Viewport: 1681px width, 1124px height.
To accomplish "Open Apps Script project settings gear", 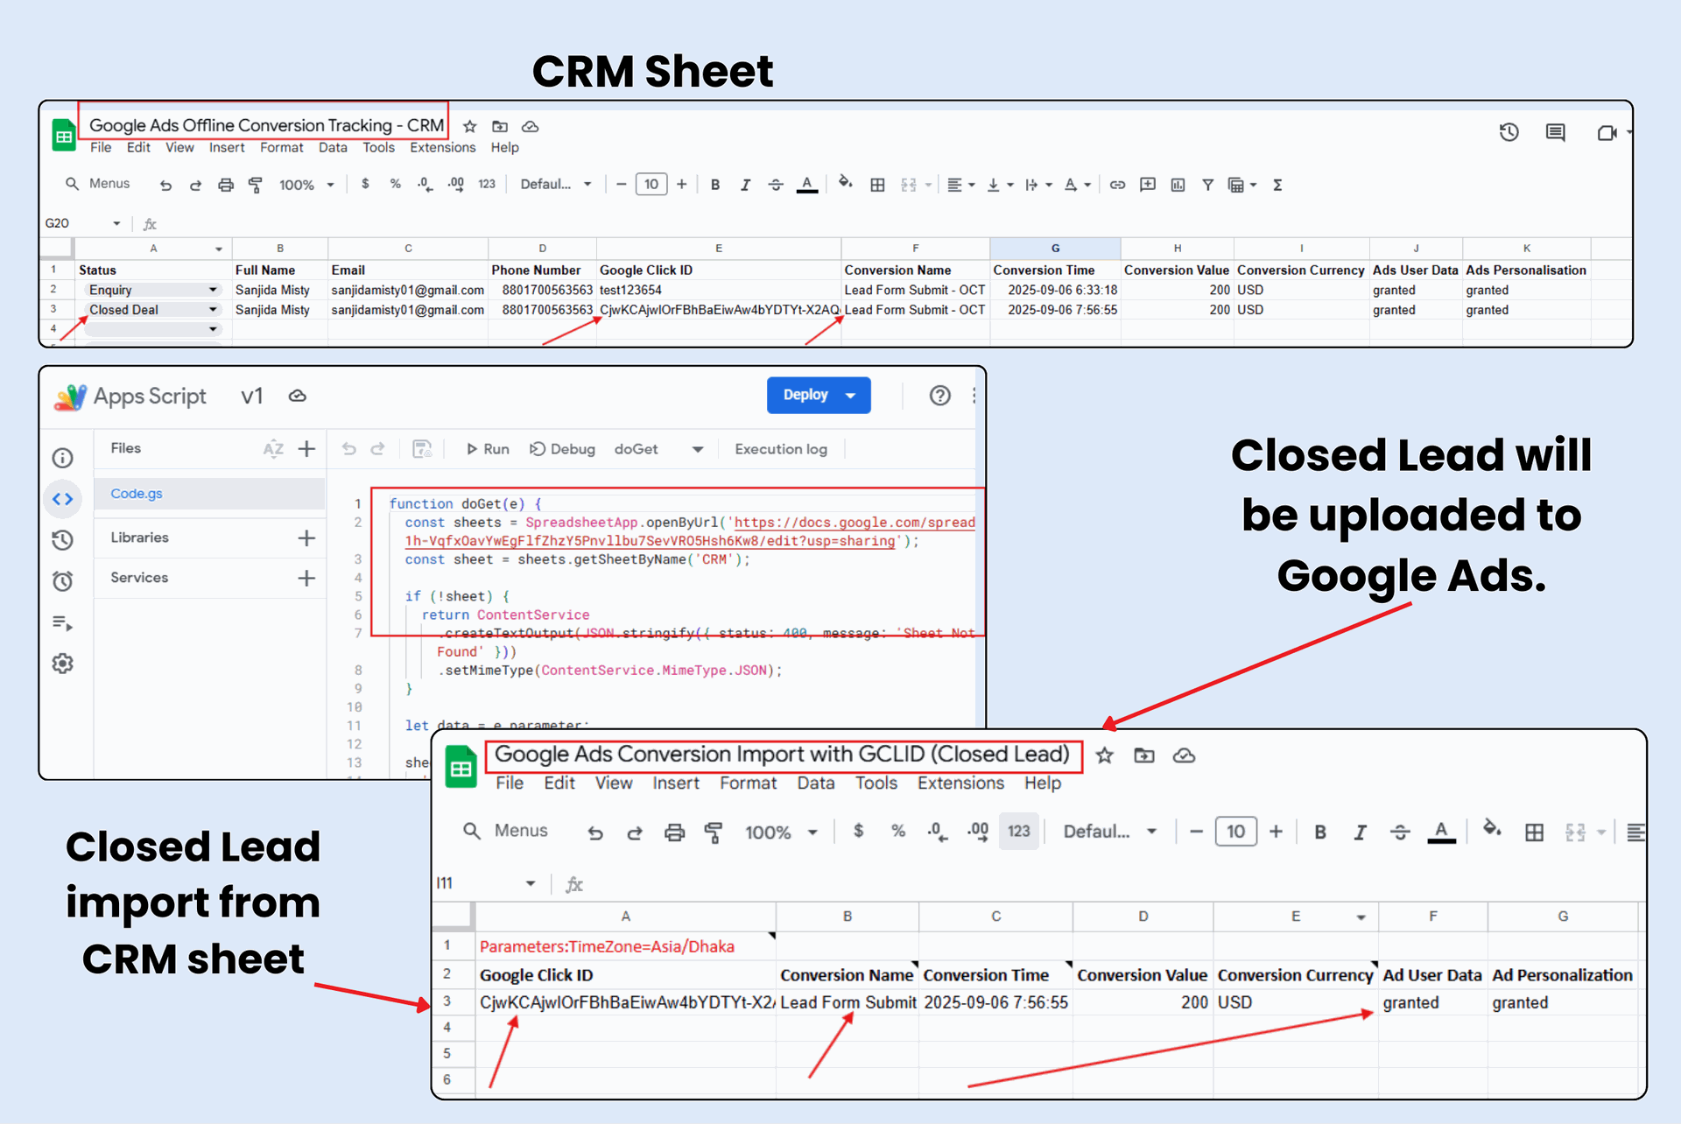I will coord(62,664).
